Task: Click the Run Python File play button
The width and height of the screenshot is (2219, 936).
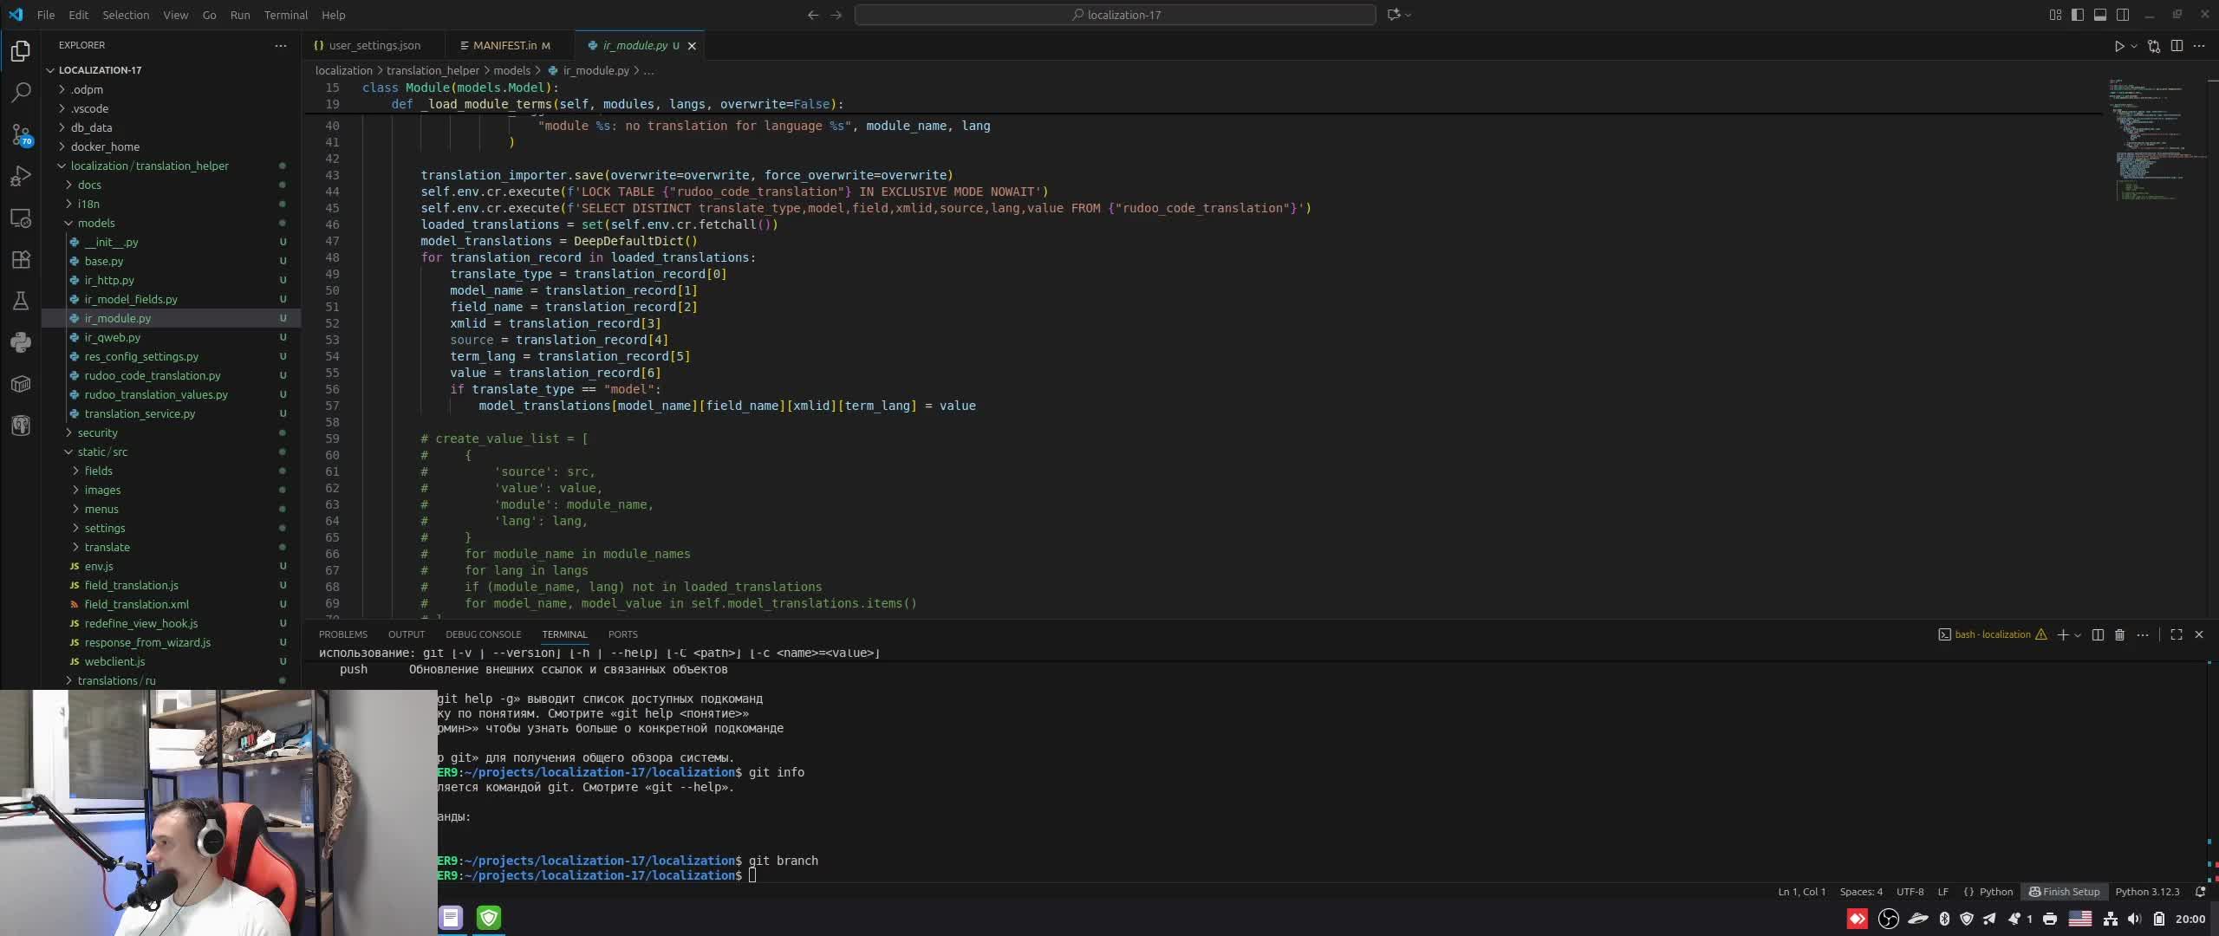Action: pos(2118,46)
